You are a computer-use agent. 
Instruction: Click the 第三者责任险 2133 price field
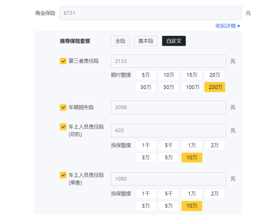click(168, 61)
